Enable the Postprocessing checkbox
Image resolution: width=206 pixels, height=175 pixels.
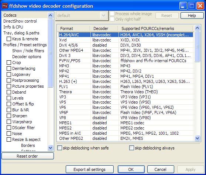coord(9,80)
